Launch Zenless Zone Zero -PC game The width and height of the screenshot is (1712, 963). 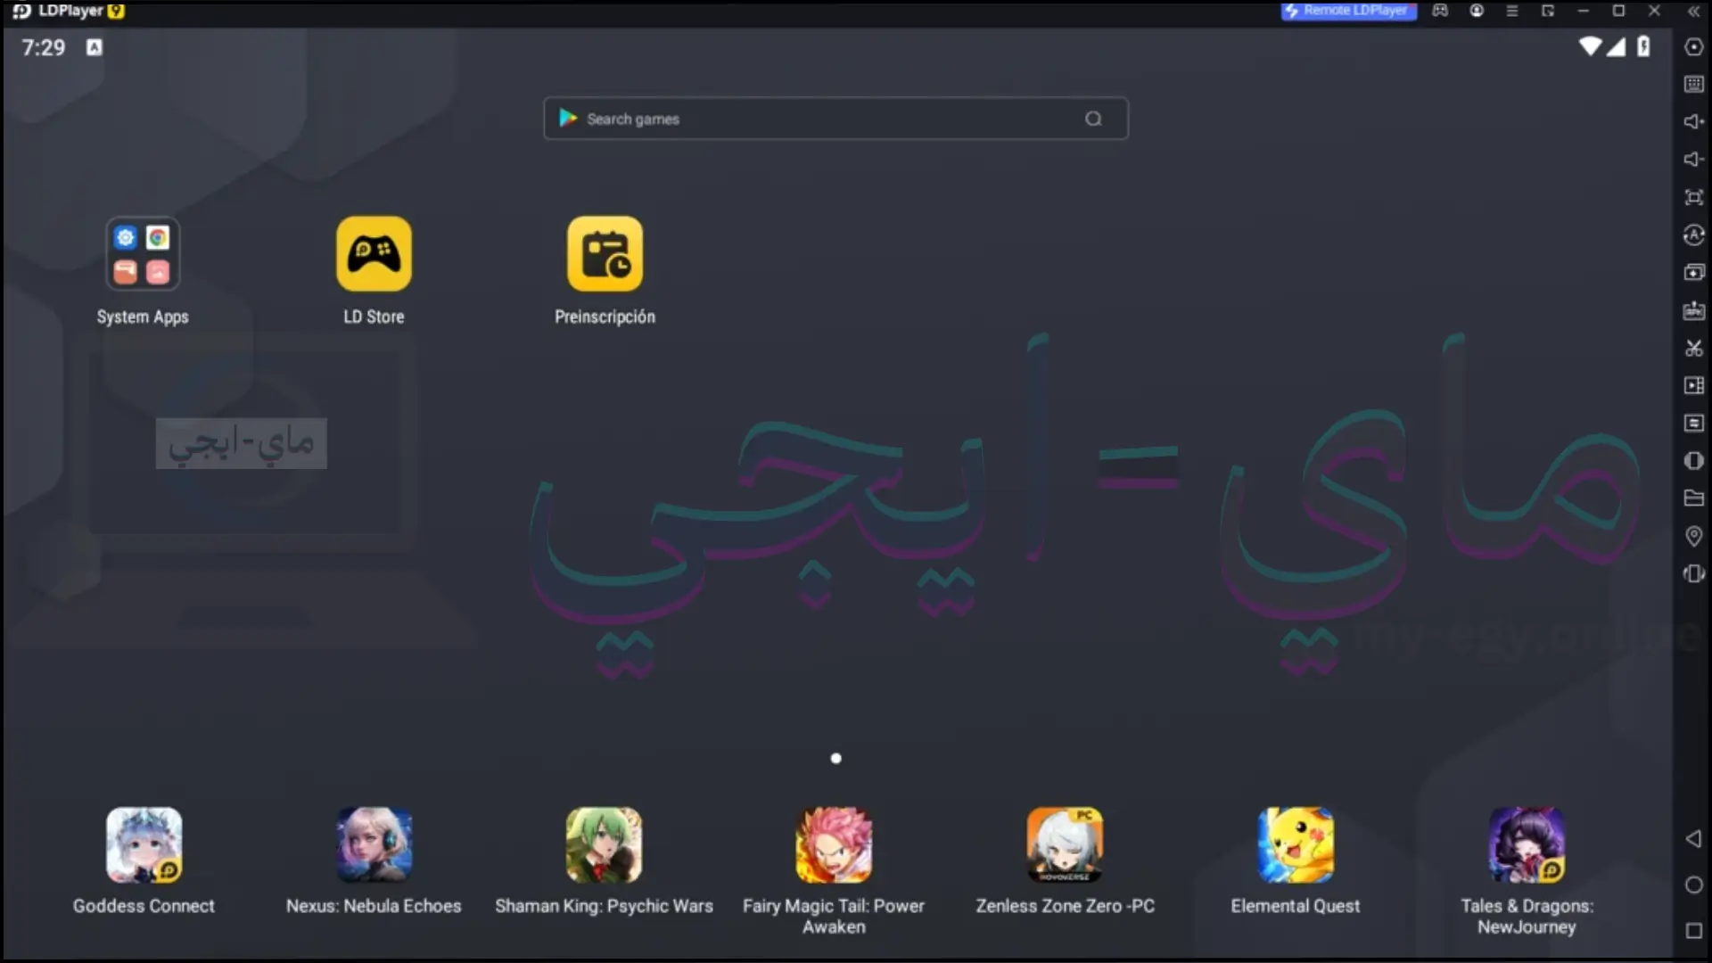point(1064,844)
